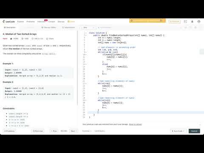Expand the Console panel
Viewport: 204px width, 153px height.
(x=87, y=131)
